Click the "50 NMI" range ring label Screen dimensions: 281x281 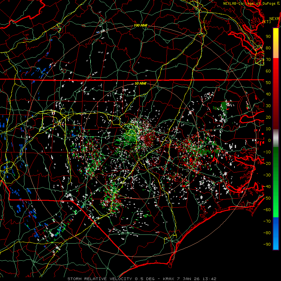click(x=140, y=83)
